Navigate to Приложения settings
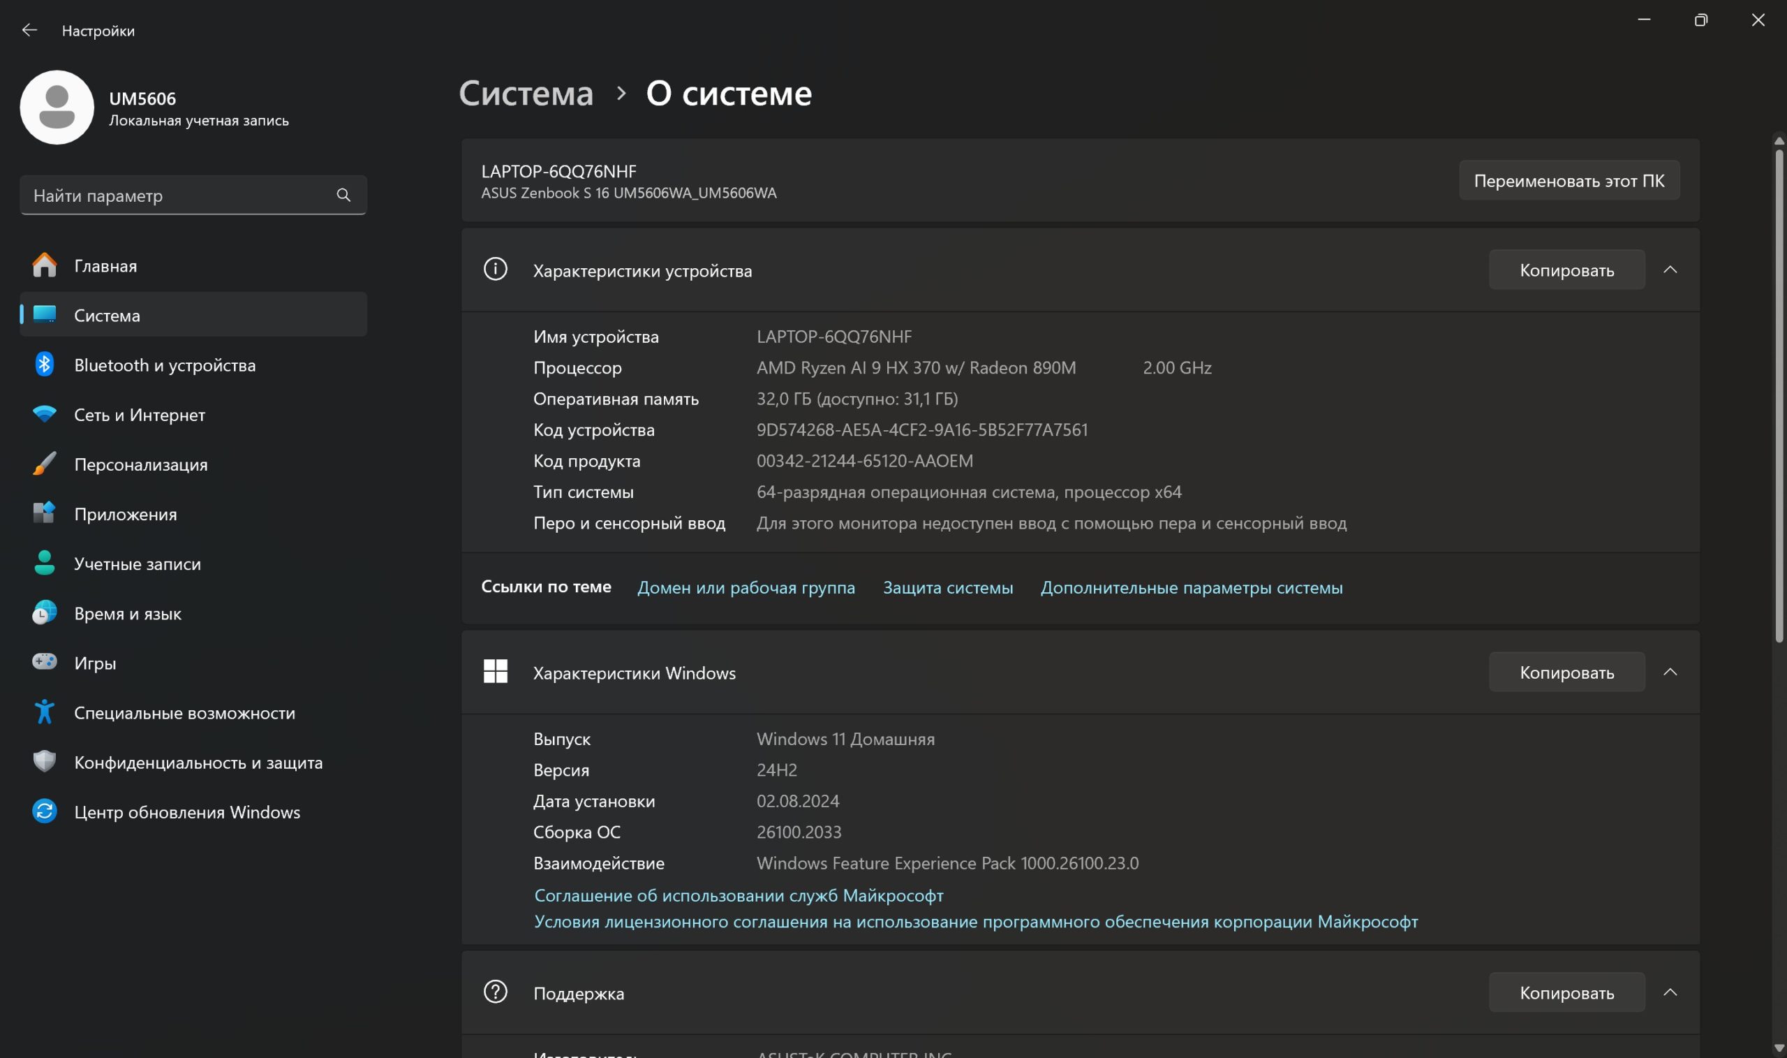Screen dimensions: 1787x1058 [193, 513]
